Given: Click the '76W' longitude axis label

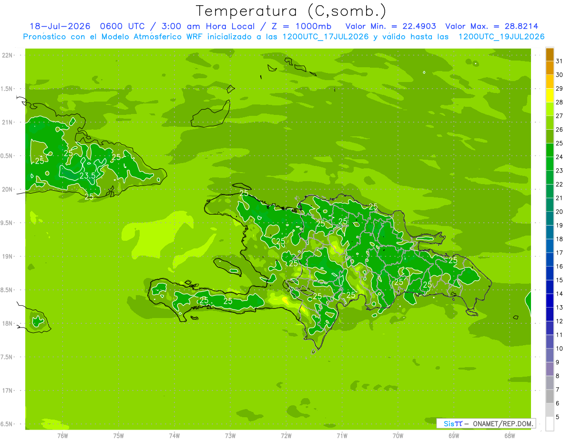Looking at the screenshot, I should (62, 435).
